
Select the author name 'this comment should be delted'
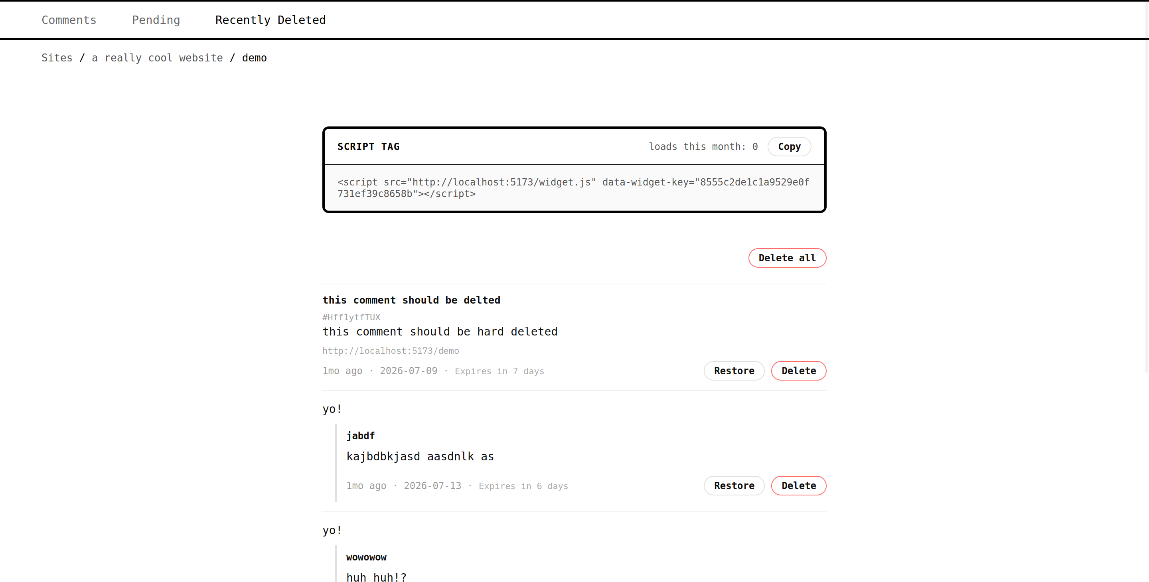411,300
